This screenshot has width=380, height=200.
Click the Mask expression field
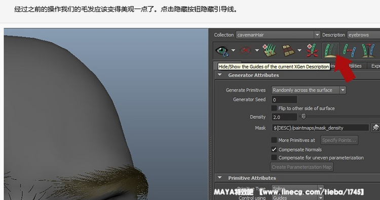[x=320, y=128]
